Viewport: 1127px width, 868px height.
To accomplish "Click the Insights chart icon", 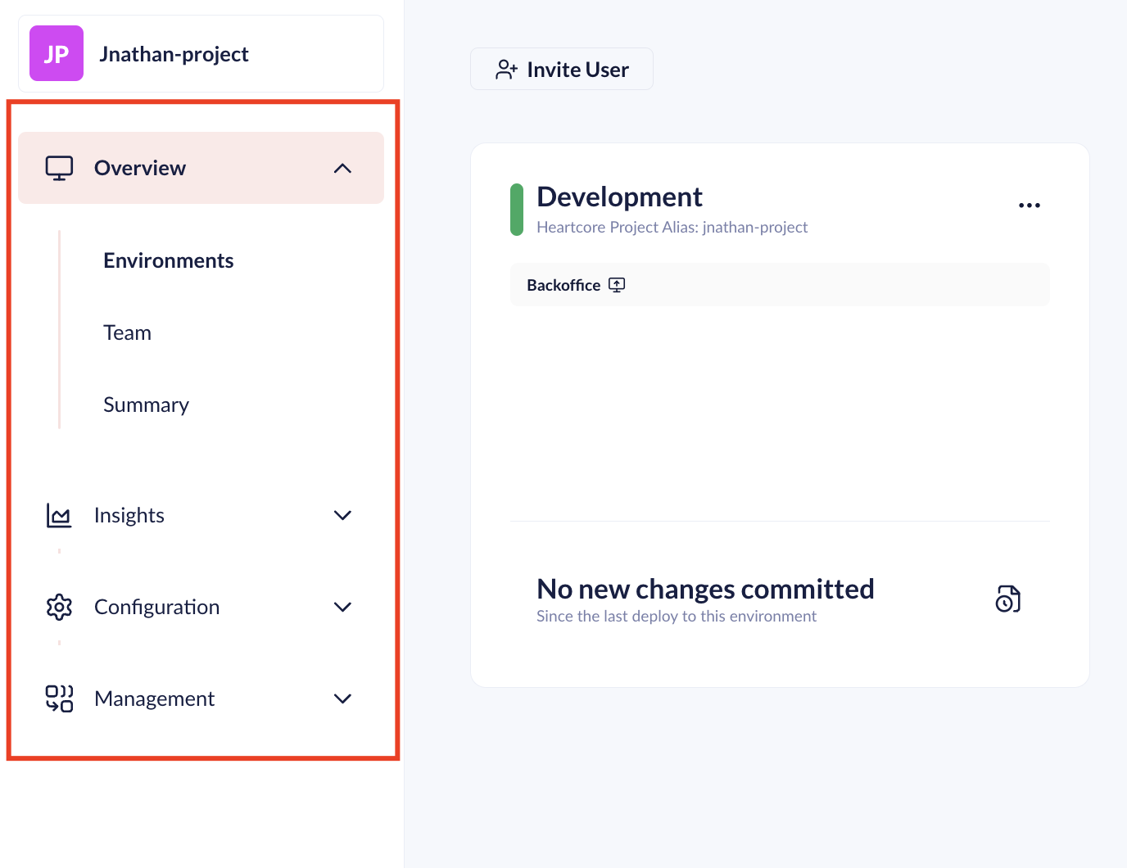I will click(59, 515).
